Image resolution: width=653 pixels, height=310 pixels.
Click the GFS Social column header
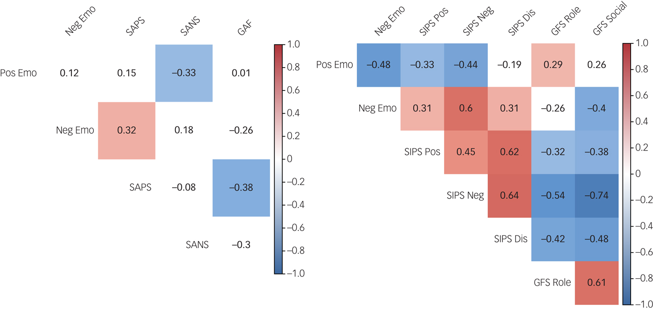point(605,23)
